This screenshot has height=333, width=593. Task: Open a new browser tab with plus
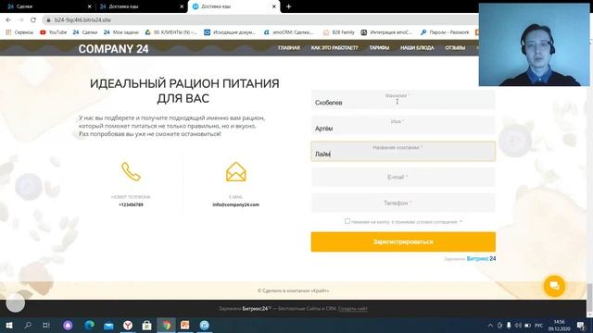tap(288, 6)
